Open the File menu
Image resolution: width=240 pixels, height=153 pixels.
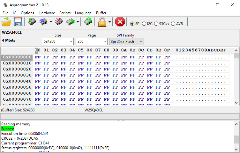click(x=5, y=13)
